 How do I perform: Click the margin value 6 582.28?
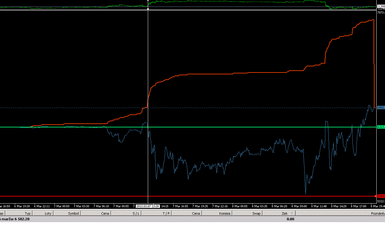[22, 219]
